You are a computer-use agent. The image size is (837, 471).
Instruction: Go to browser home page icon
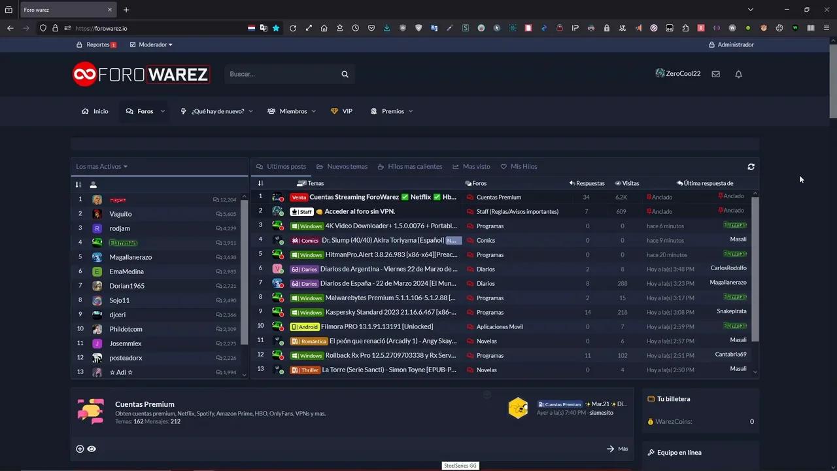(324, 28)
